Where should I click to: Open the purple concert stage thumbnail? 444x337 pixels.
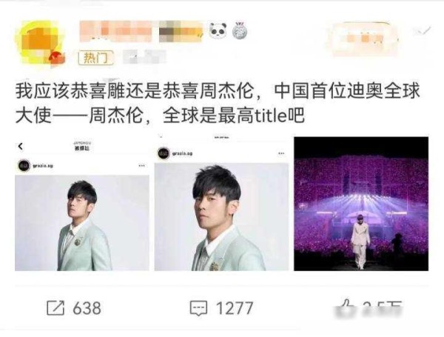pyautogui.click(x=361, y=204)
